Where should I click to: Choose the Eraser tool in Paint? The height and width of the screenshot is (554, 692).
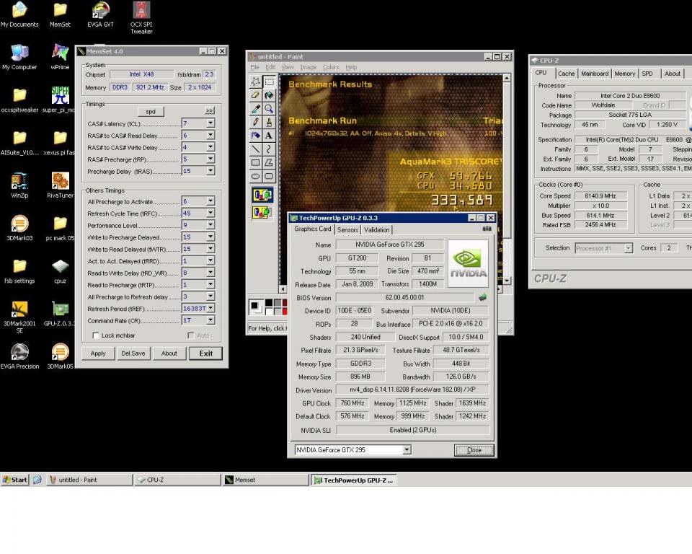[255, 95]
